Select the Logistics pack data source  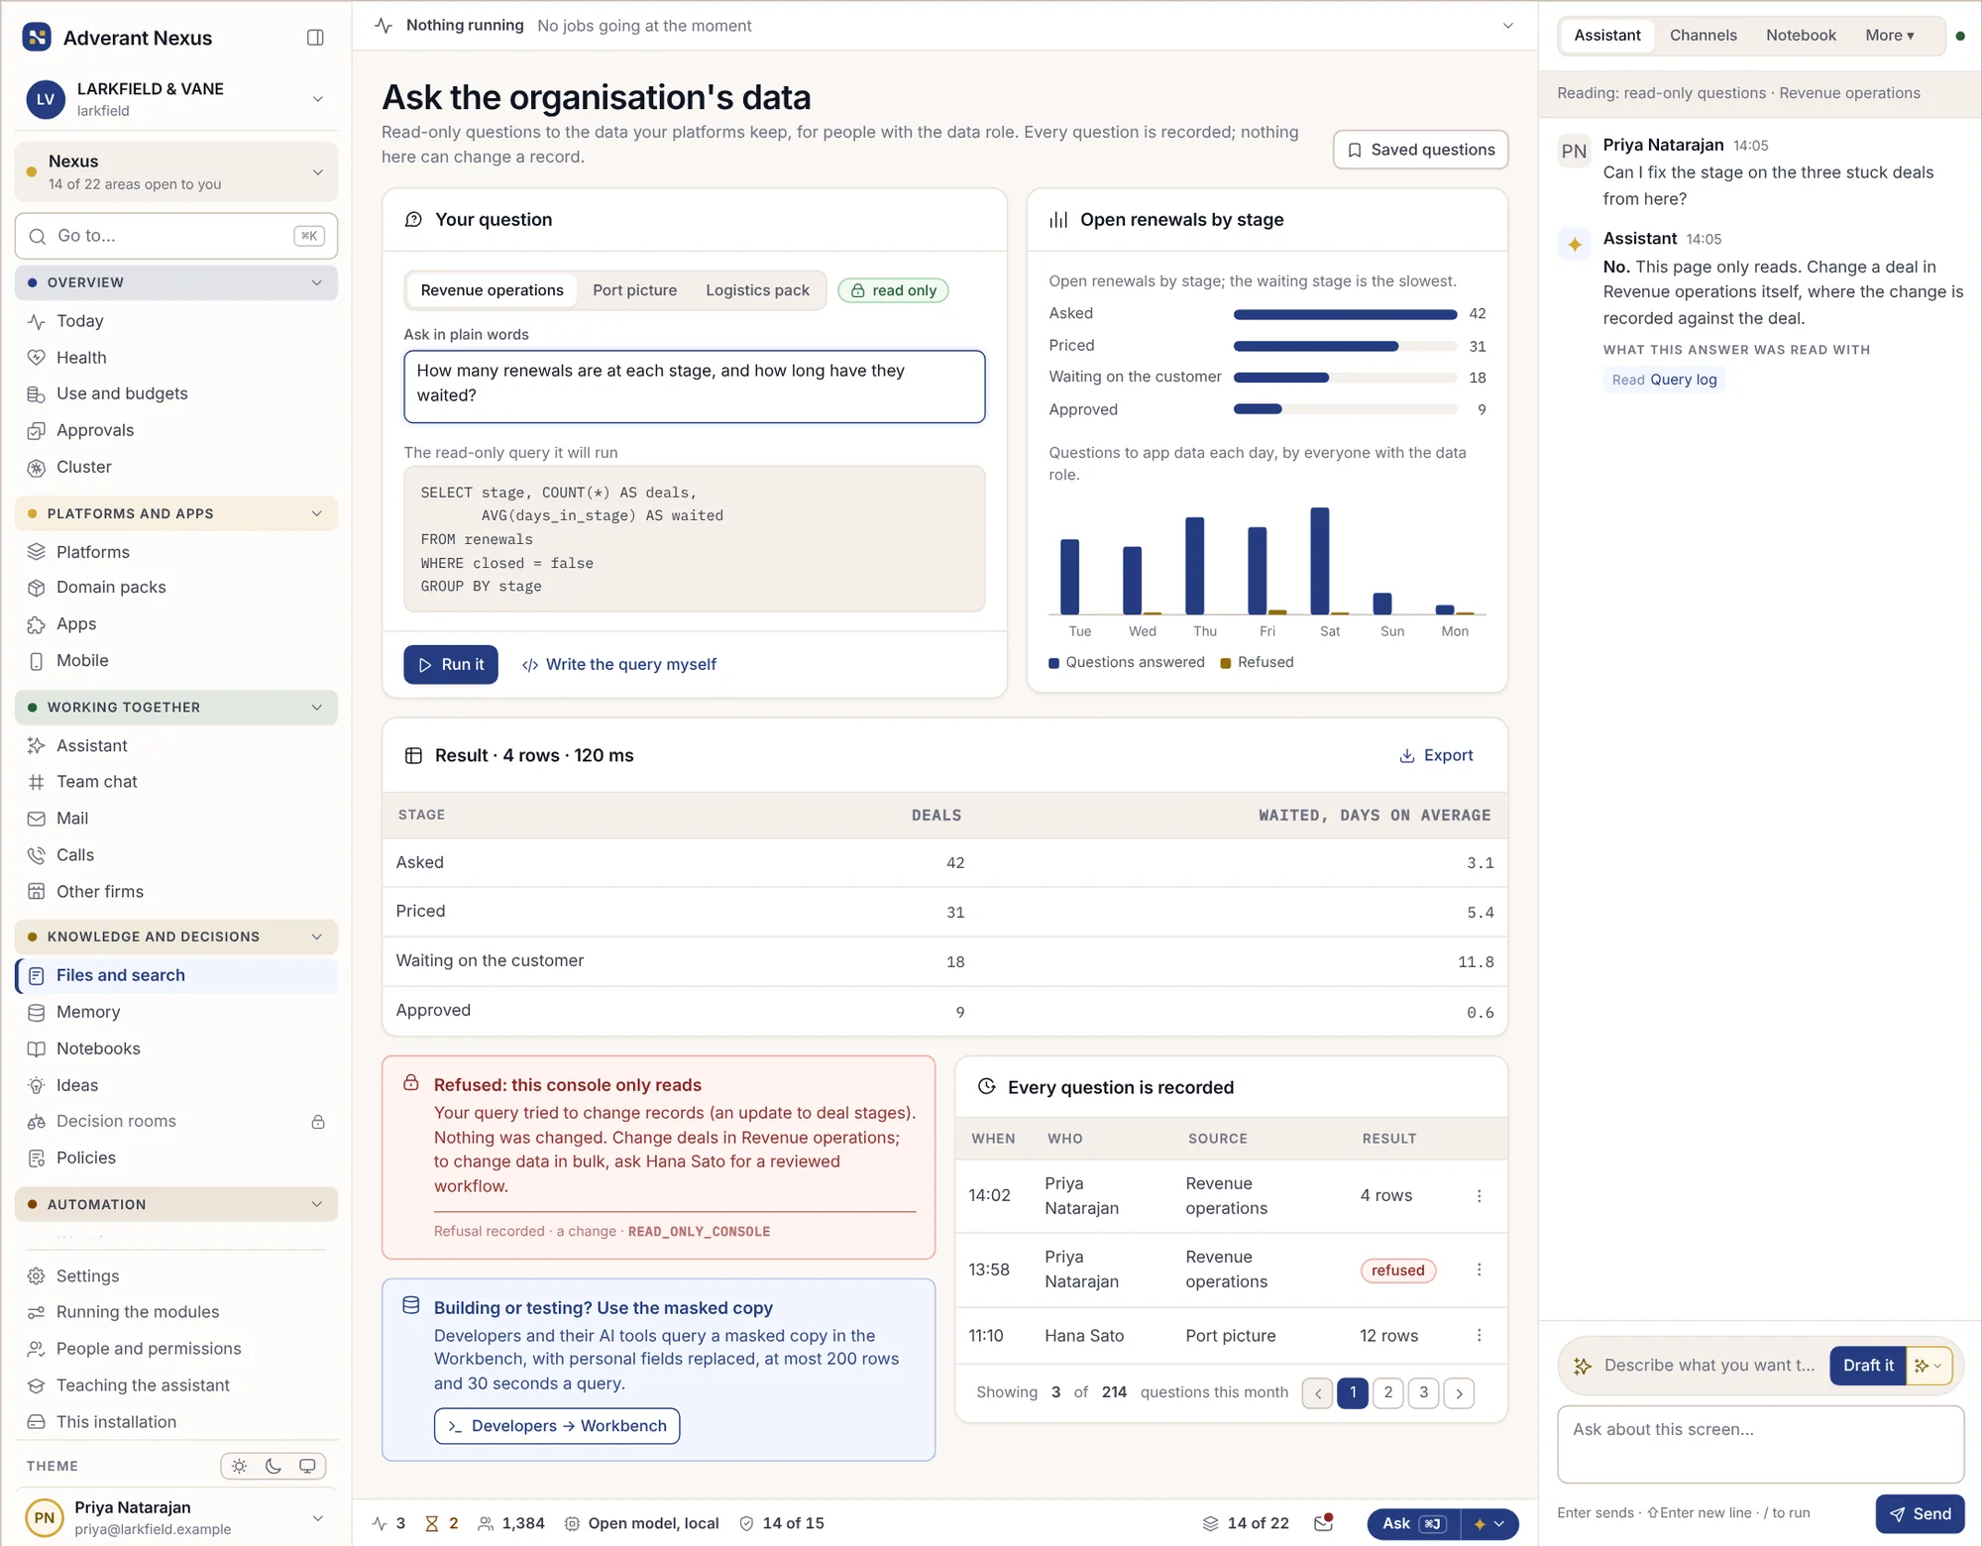tap(757, 290)
